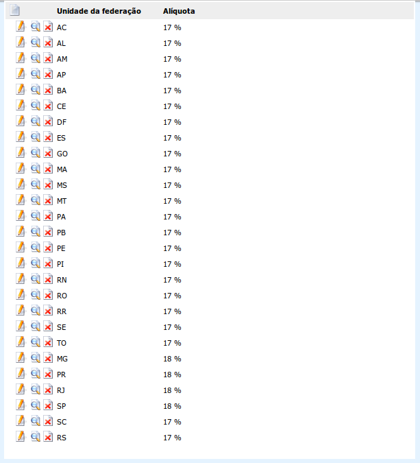Sort by Alíquota column header
This screenshot has width=420, height=463.
pos(179,11)
